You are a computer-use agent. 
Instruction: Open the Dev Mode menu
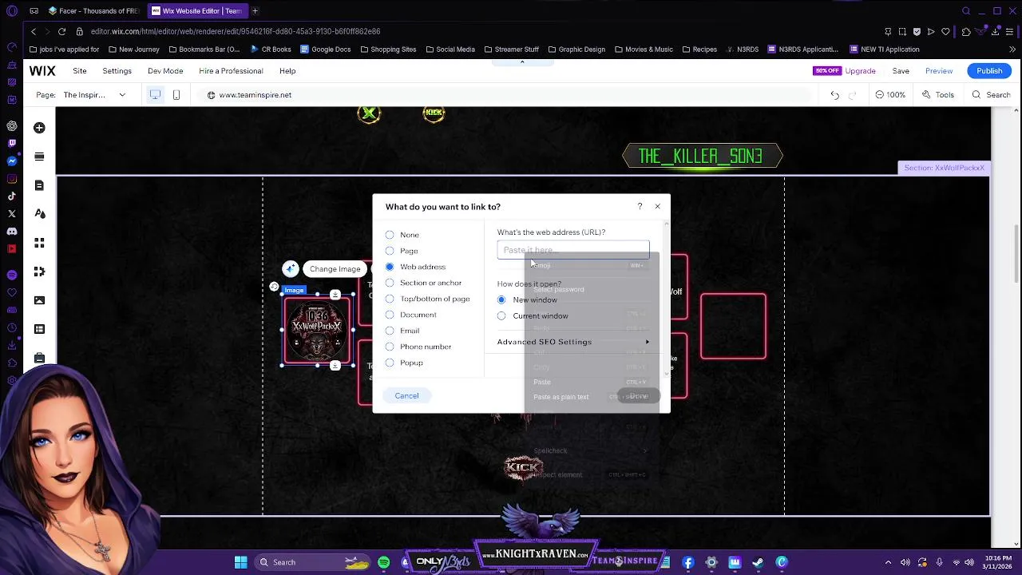click(x=165, y=71)
